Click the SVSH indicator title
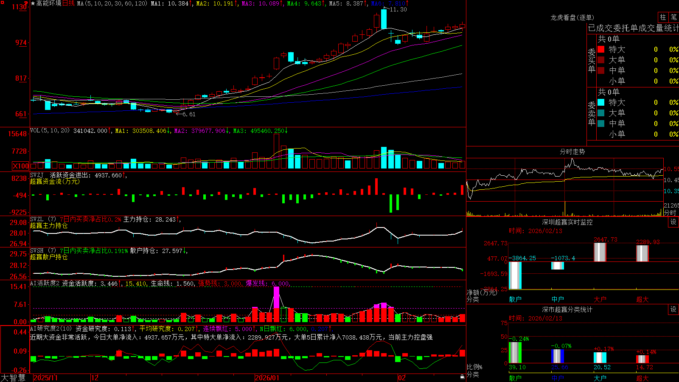The image size is (679, 382). click(44, 251)
